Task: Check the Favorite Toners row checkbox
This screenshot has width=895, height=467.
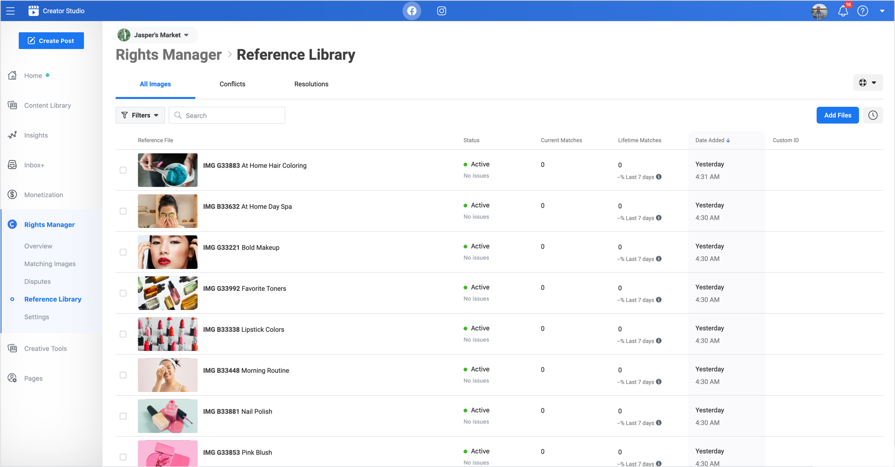Action: [123, 293]
